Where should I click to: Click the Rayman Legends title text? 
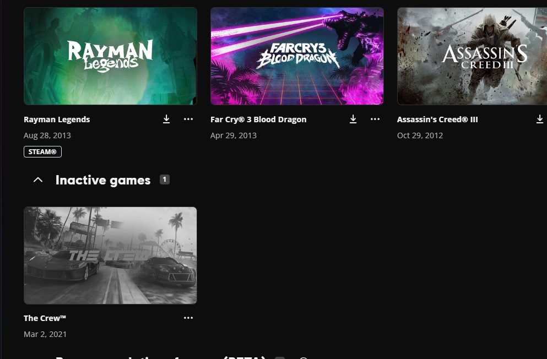(x=57, y=119)
